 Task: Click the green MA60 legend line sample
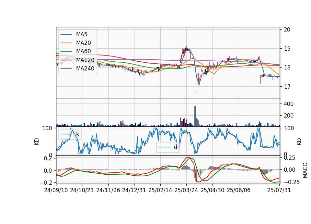coord(66,52)
